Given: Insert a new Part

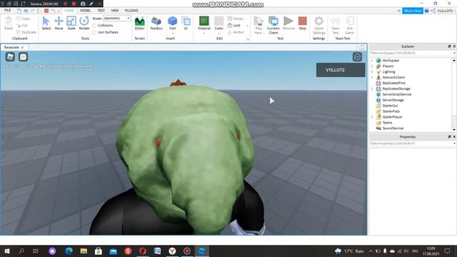Looking at the screenshot, I should 173,24.
